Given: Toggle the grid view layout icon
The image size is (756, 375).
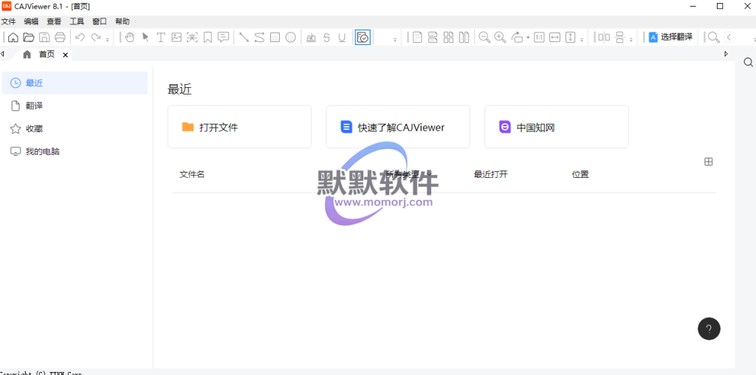Looking at the screenshot, I should 709,162.
